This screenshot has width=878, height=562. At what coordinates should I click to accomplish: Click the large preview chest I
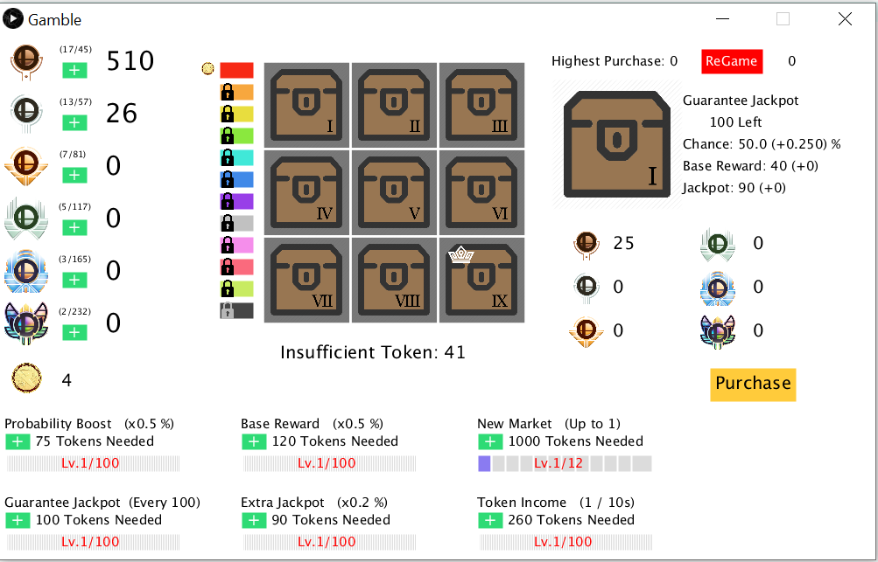616,142
